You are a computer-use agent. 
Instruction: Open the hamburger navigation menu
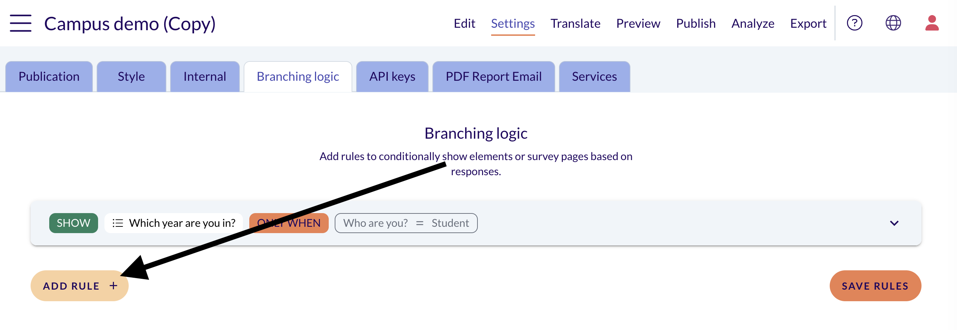20,23
